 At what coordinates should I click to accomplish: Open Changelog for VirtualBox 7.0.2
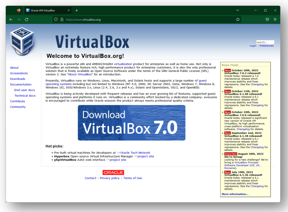(257, 84)
